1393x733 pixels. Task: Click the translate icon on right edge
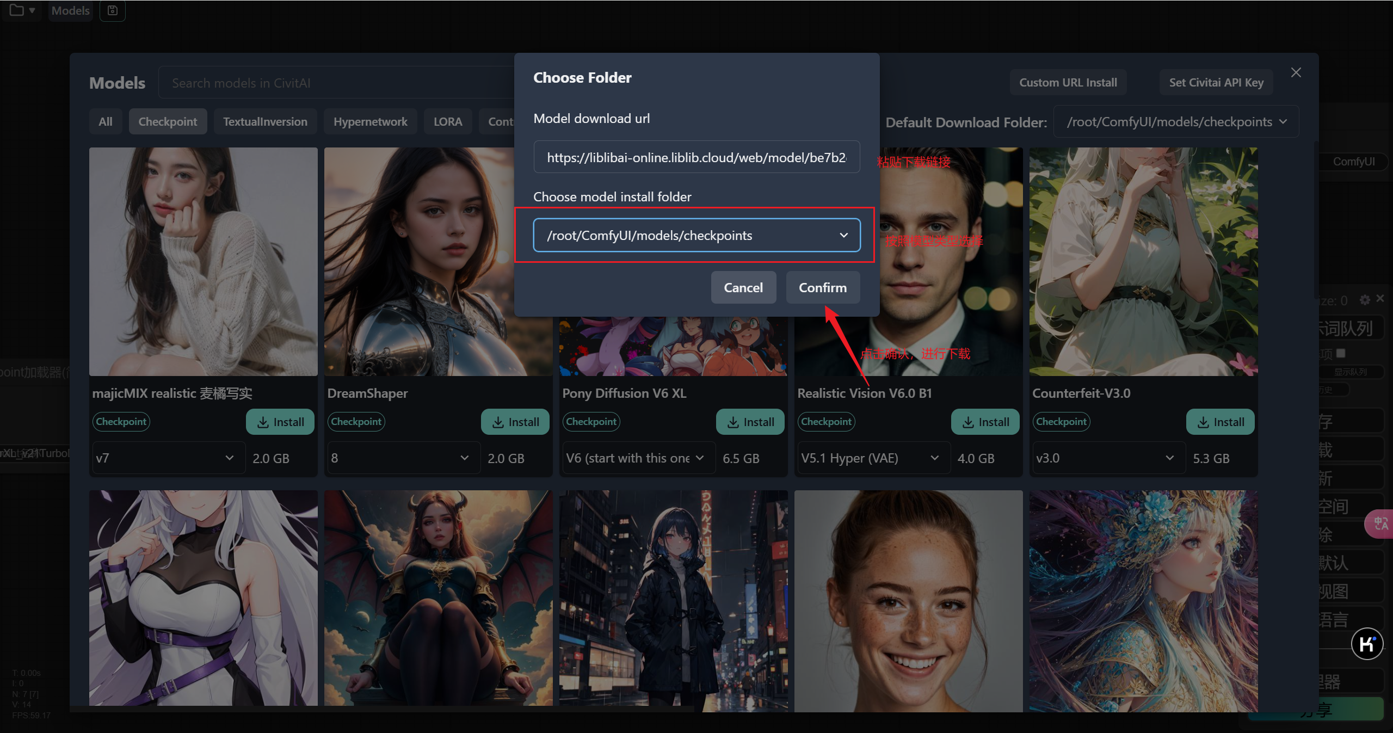tap(1380, 523)
